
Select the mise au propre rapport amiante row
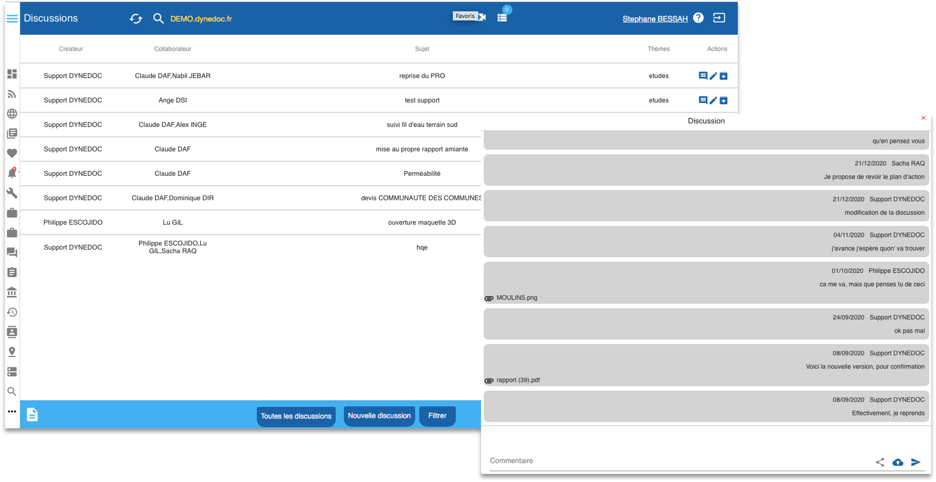click(251, 149)
